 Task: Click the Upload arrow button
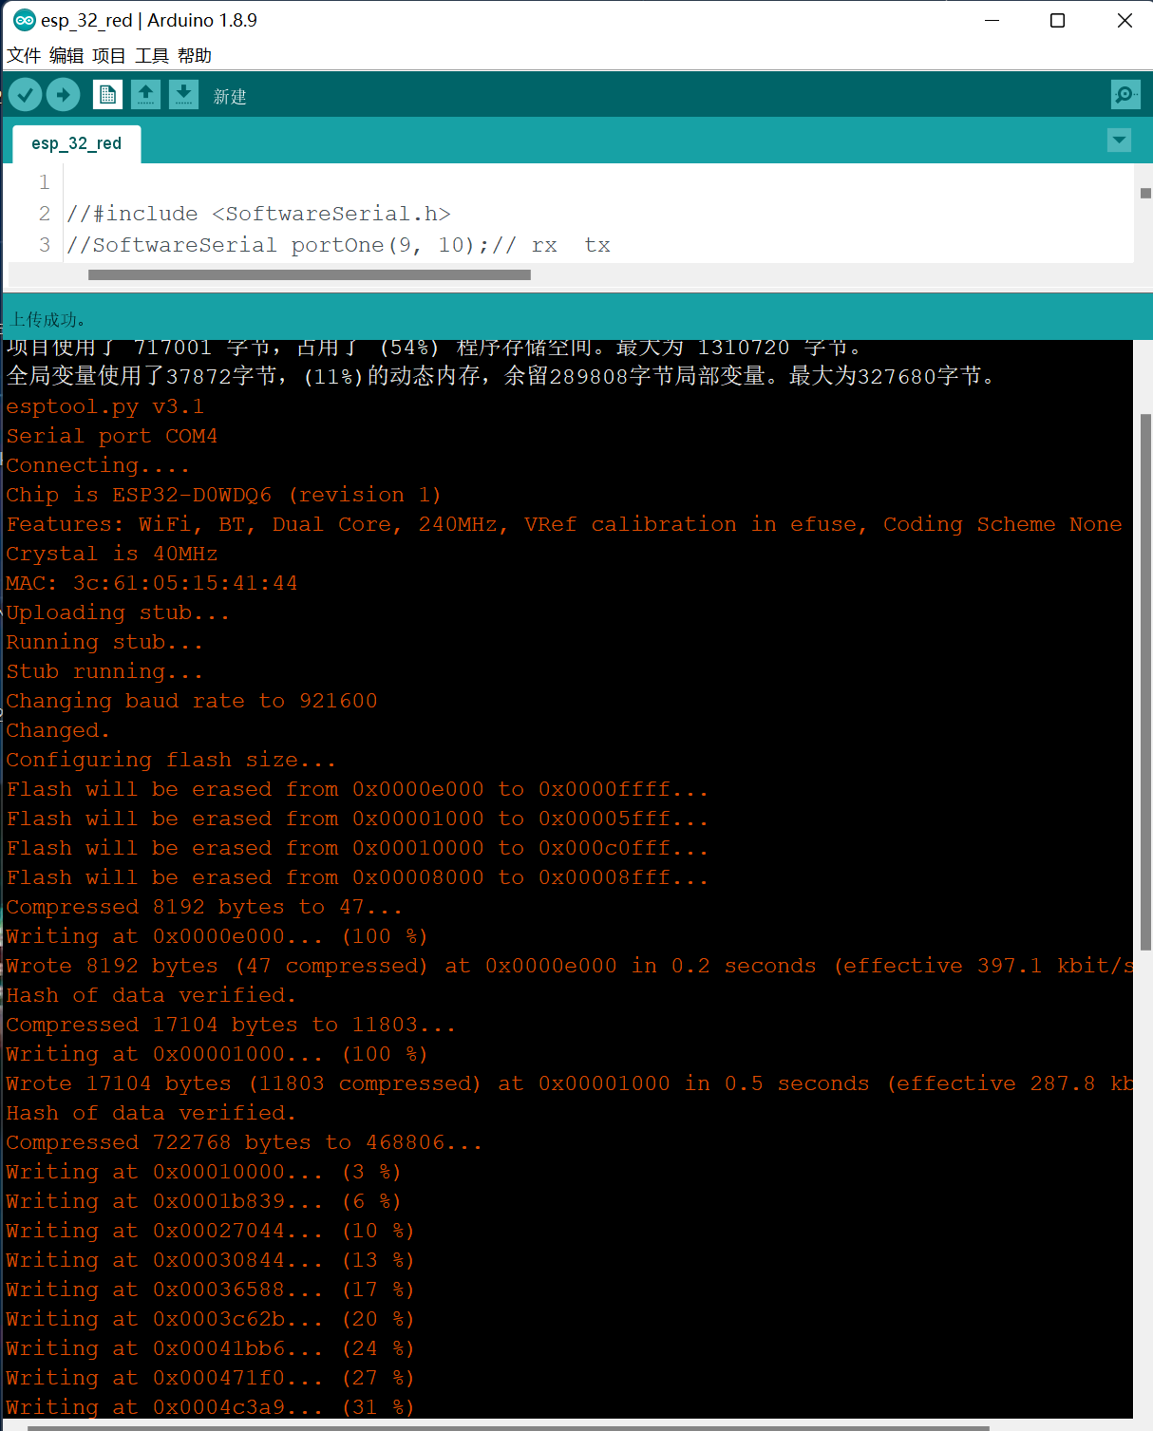pos(64,95)
